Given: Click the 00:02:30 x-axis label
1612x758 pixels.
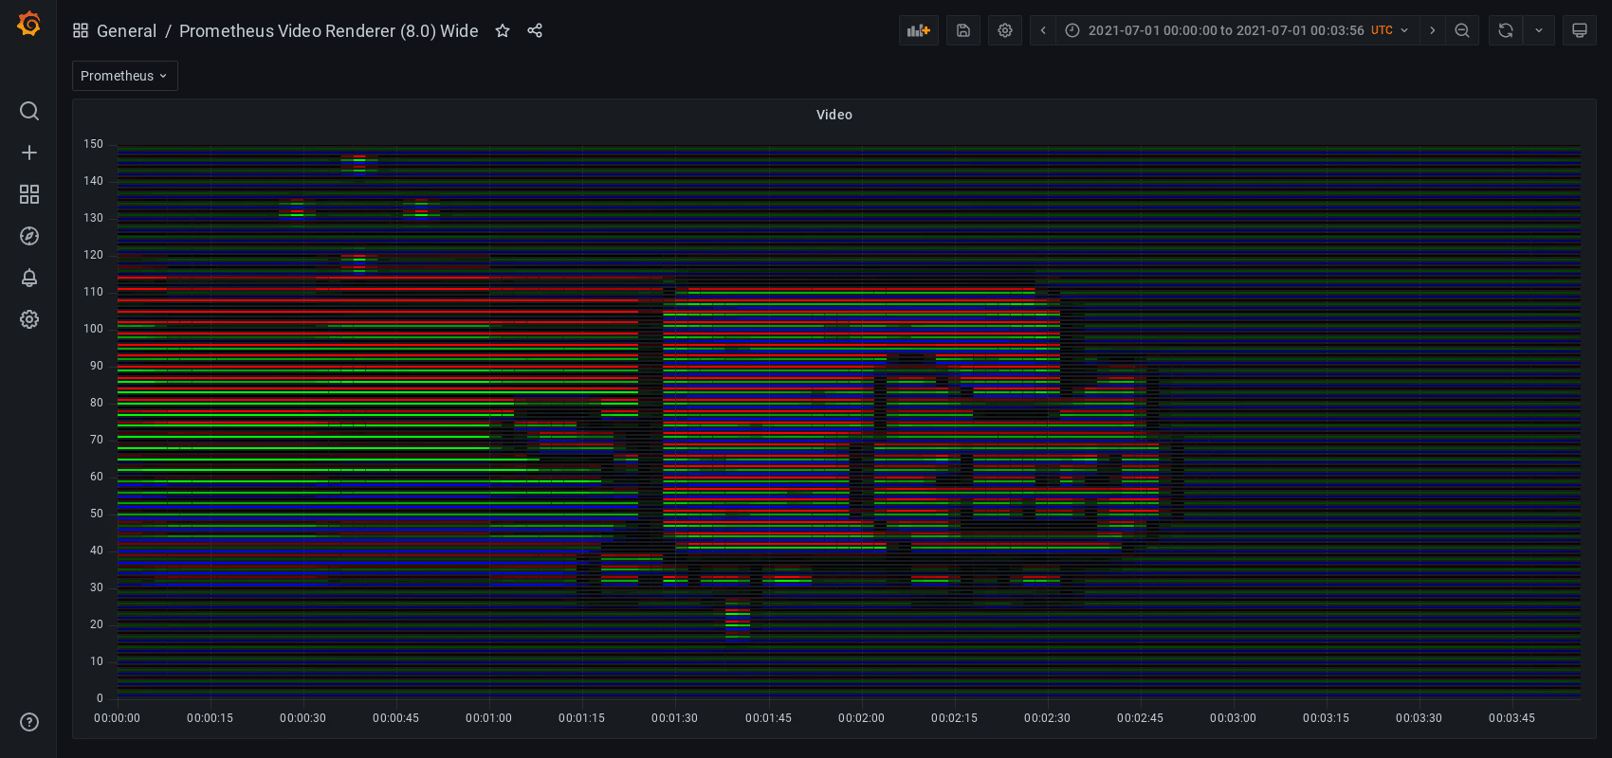Looking at the screenshot, I should pyautogui.click(x=1047, y=718).
